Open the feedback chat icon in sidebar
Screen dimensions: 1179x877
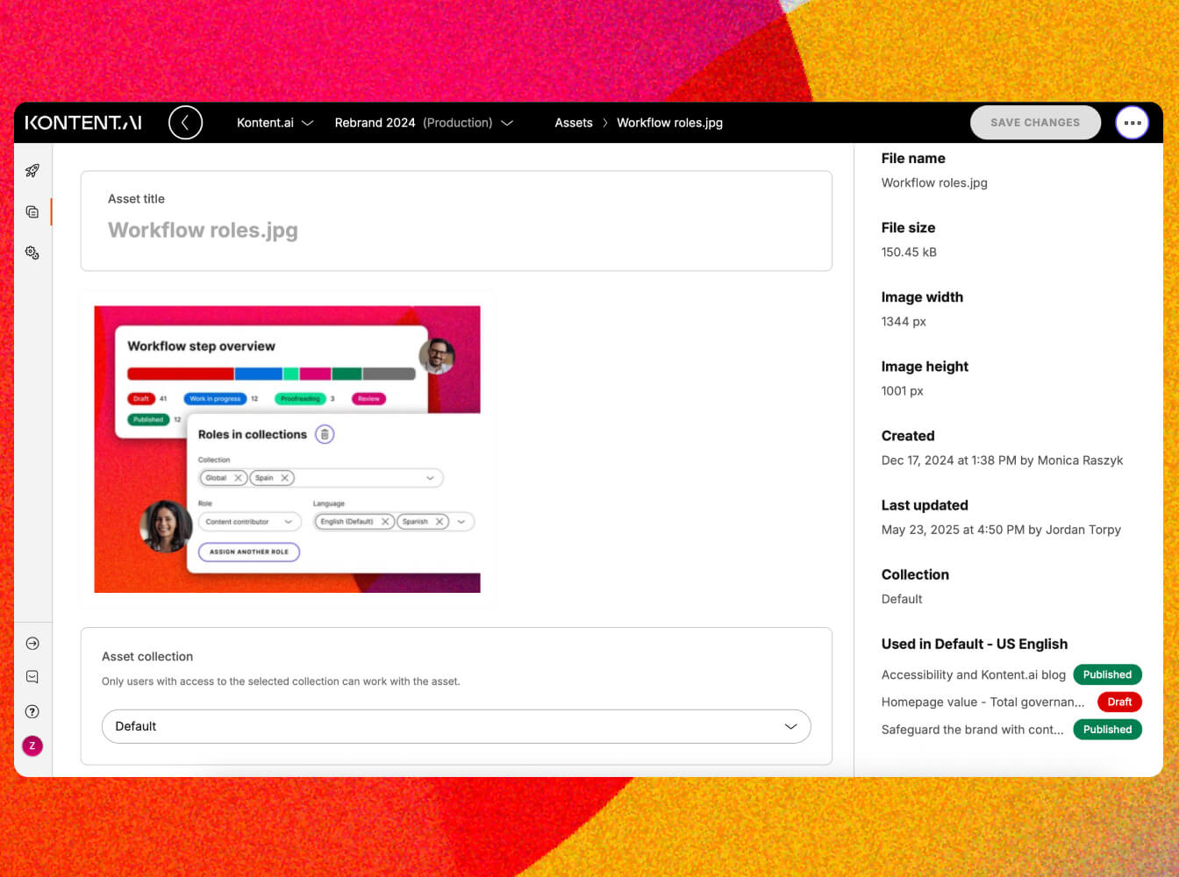tap(32, 677)
